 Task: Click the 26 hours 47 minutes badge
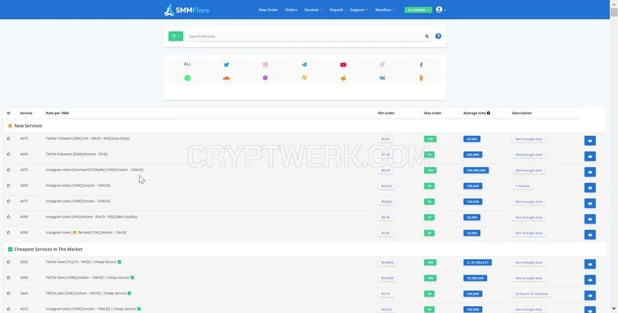point(531,294)
